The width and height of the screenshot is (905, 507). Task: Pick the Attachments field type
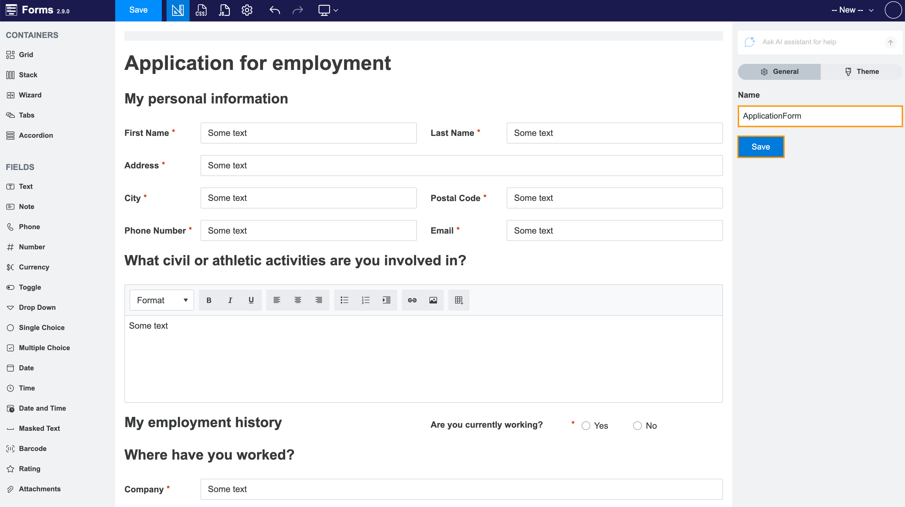33,489
